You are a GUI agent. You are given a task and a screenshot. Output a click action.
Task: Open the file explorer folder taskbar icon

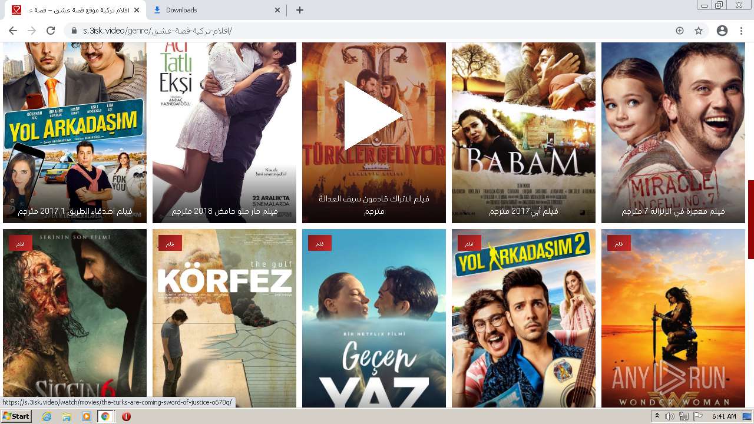[x=67, y=416]
